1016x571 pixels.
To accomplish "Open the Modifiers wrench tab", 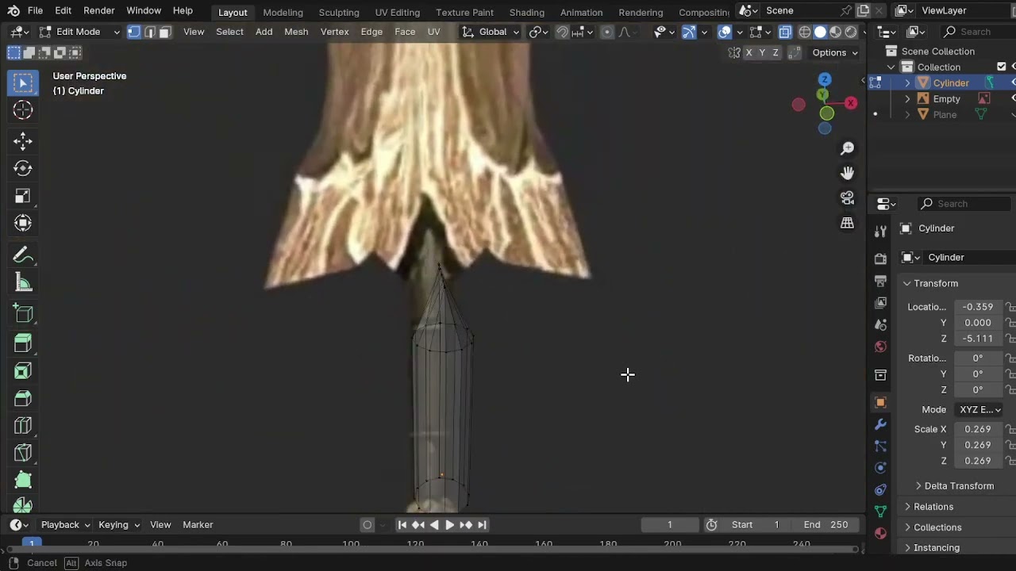I will click(x=880, y=424).
